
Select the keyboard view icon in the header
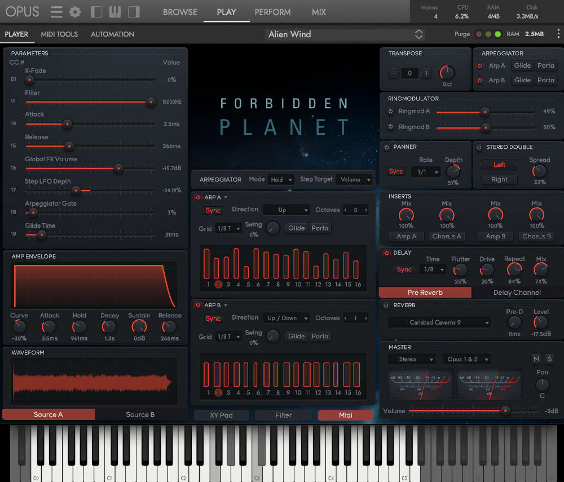(113, 11)
